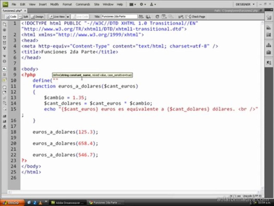Click the Format Source Code icon
Image resolution: width=274 pixels, height=206 pixels.
[x=5, y=127]
